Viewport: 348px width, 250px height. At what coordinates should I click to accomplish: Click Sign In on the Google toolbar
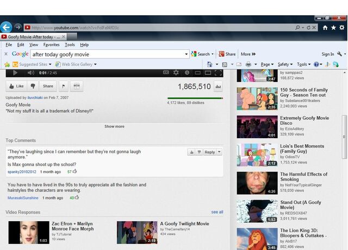(327, 54)
